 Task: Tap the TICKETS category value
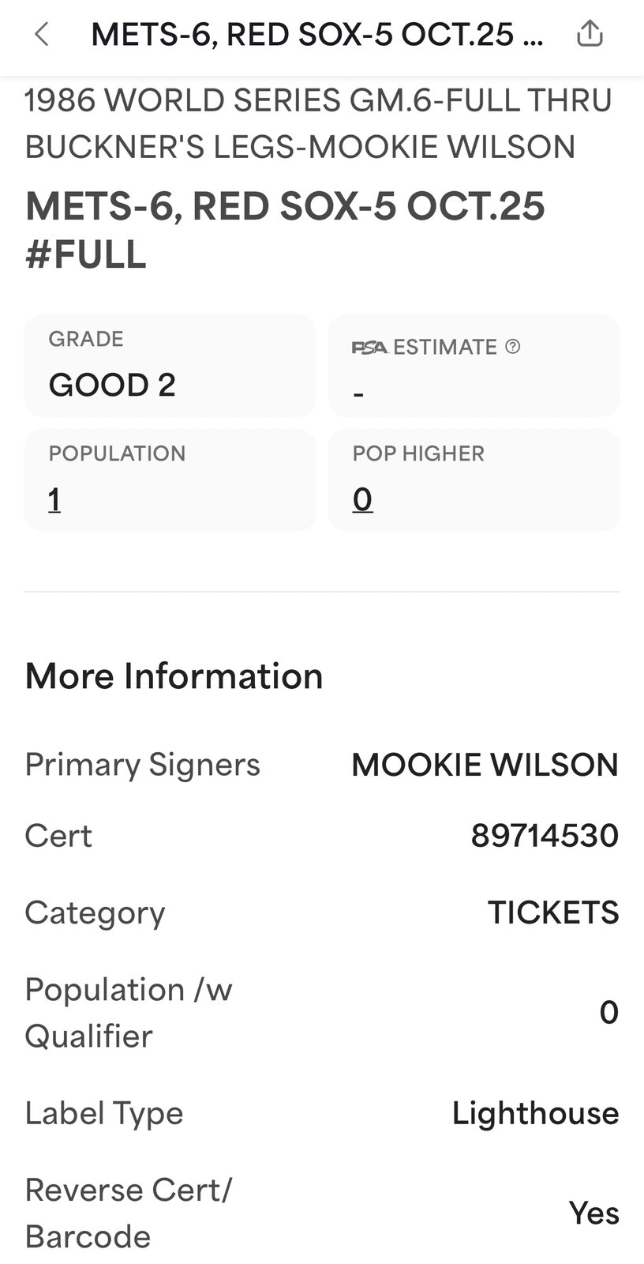553,912
